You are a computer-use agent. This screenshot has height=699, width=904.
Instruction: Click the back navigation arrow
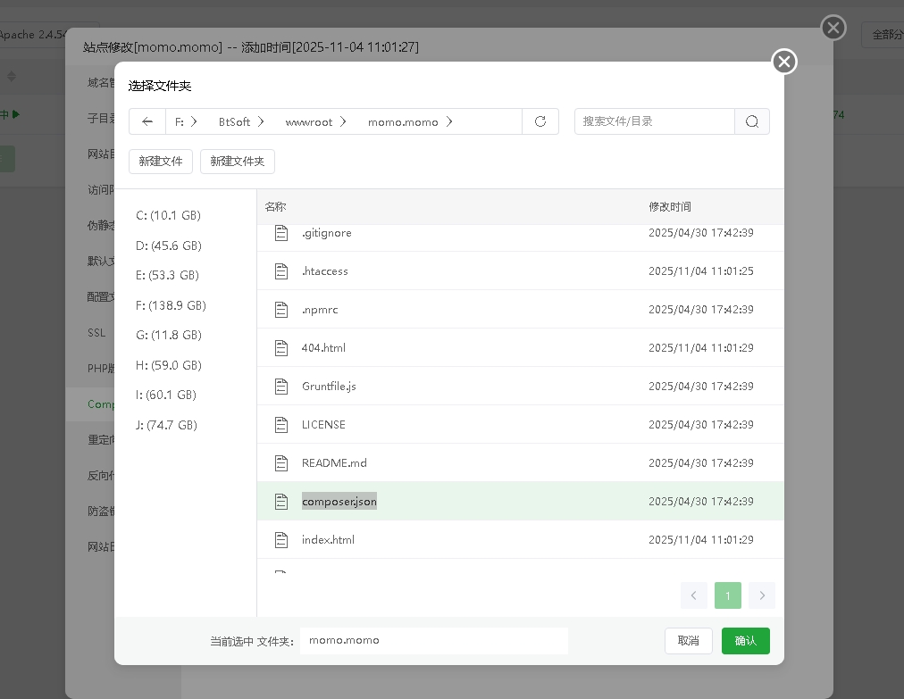pos(147,121)
